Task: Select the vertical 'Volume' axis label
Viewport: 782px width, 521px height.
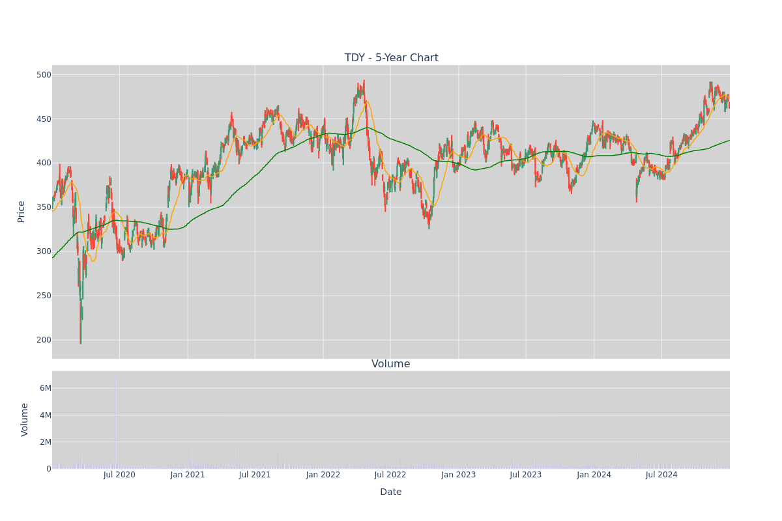Action: point(25,419)
